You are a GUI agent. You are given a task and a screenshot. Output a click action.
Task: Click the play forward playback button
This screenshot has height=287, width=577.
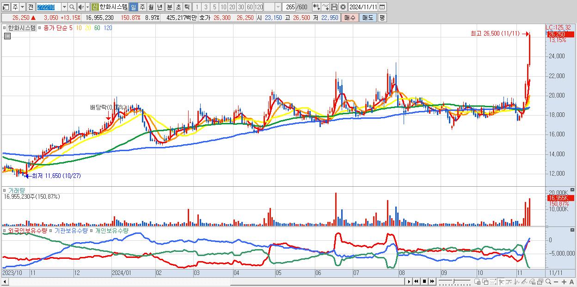(x=409, y=281)
